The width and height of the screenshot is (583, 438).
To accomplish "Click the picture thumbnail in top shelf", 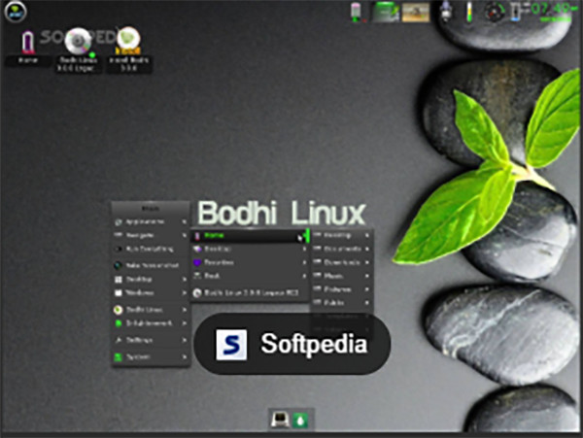I will pos(416,13).
